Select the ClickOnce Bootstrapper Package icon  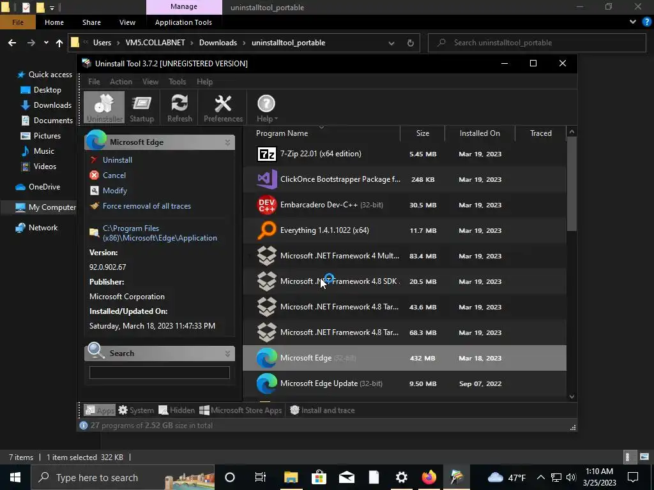pyautogui.click(x=266, y=179)
